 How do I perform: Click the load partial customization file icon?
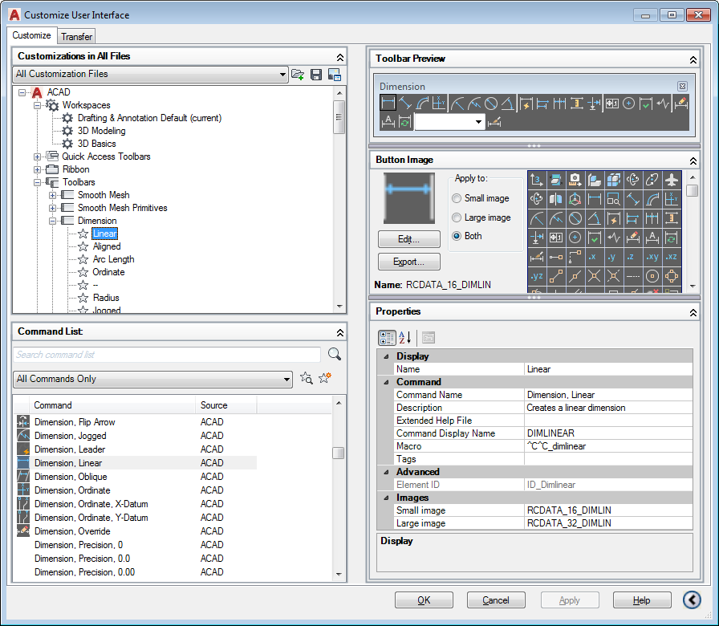(298, 75)
